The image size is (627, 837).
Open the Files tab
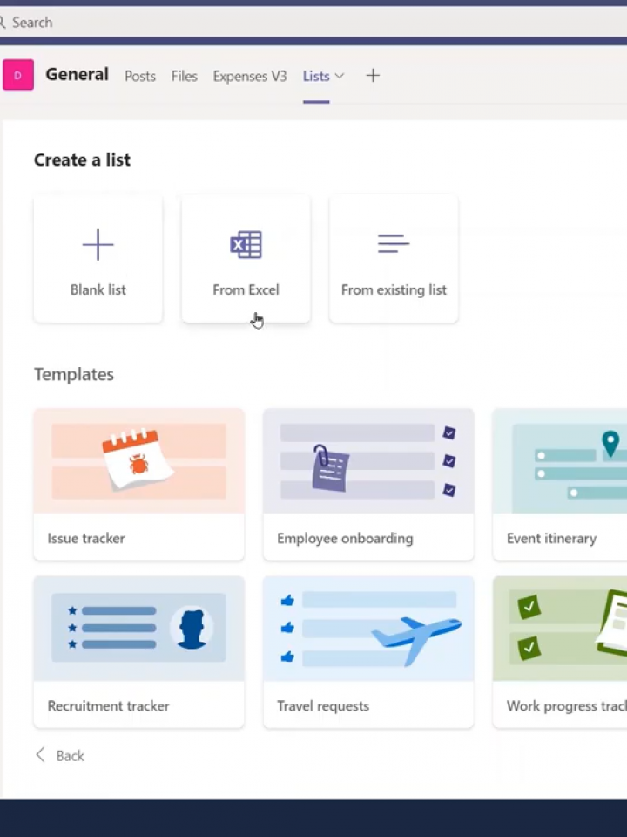coord(184,77)
